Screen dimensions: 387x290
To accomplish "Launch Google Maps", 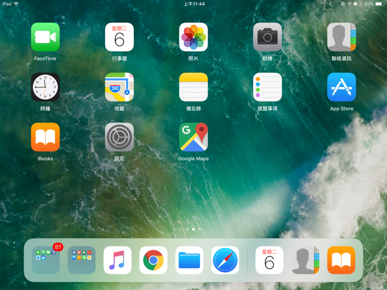I will pos(193,137).
